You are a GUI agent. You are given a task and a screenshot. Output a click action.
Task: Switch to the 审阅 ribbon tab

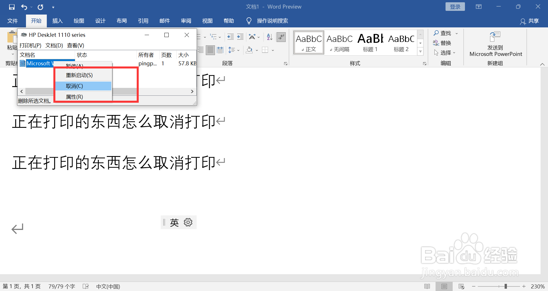coord(186,21)
